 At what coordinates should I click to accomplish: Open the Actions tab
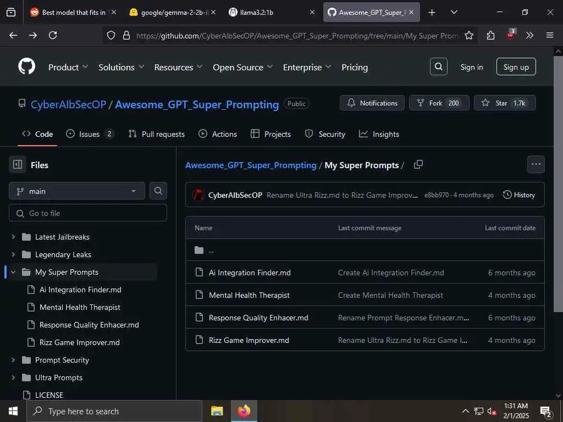[218, 134]
